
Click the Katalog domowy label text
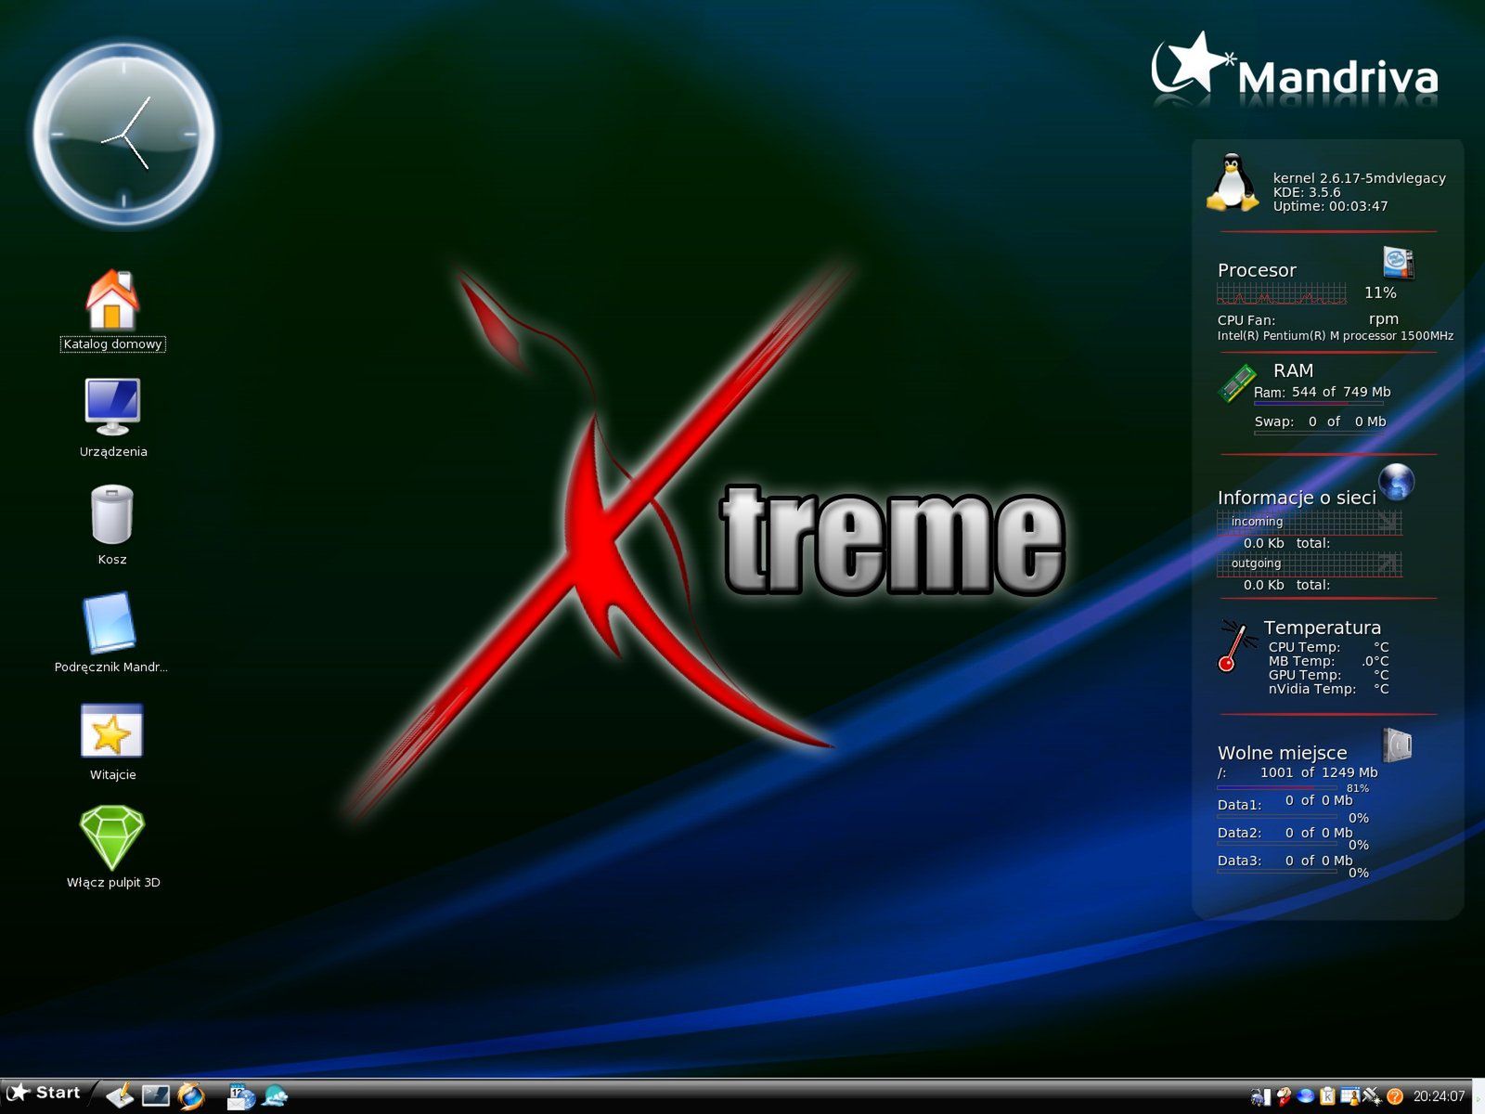pos(112,344)
